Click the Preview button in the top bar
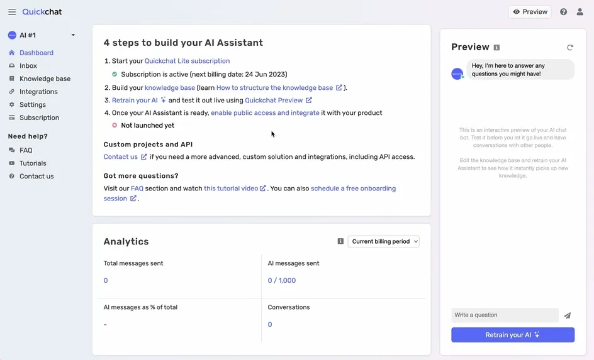The width and height of the screenshot is (594, 360). point(530,12)
